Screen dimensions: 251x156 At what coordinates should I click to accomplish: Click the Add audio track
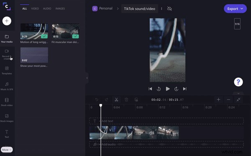pos(166,144)
